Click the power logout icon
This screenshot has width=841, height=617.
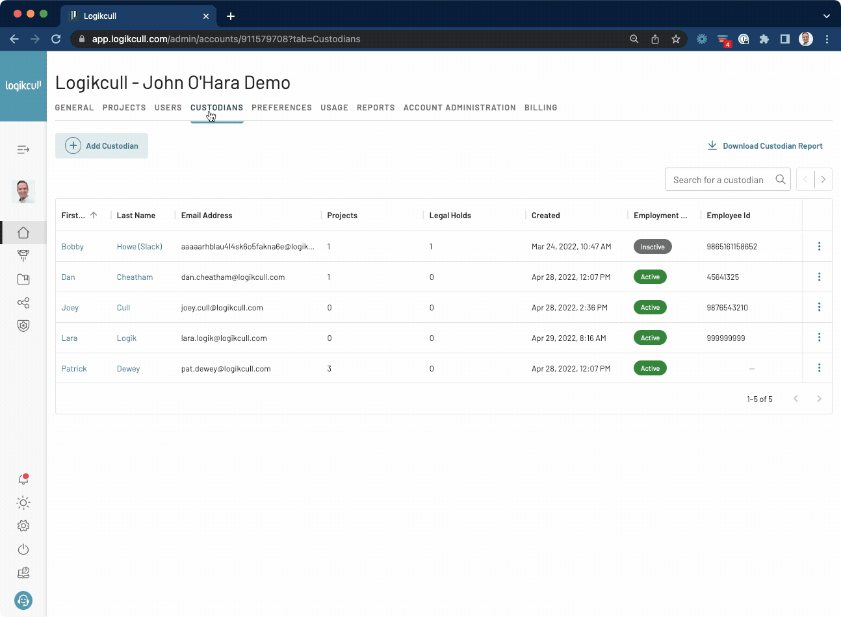[x=23, y=549]
